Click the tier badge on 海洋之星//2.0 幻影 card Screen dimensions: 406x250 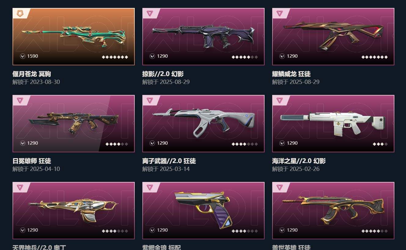(280, 100)
